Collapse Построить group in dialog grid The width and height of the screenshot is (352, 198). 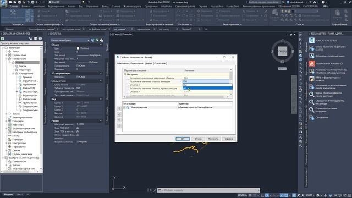[x=125, y=74]
